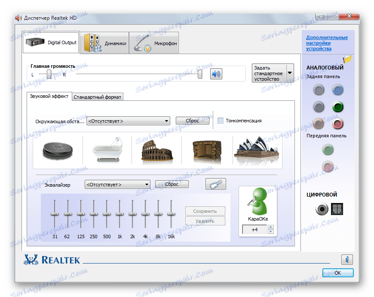Image resolution: width=374 pixels, height=297 pixels.
Task: Click the green front panel jack
Action: [328, 150]
